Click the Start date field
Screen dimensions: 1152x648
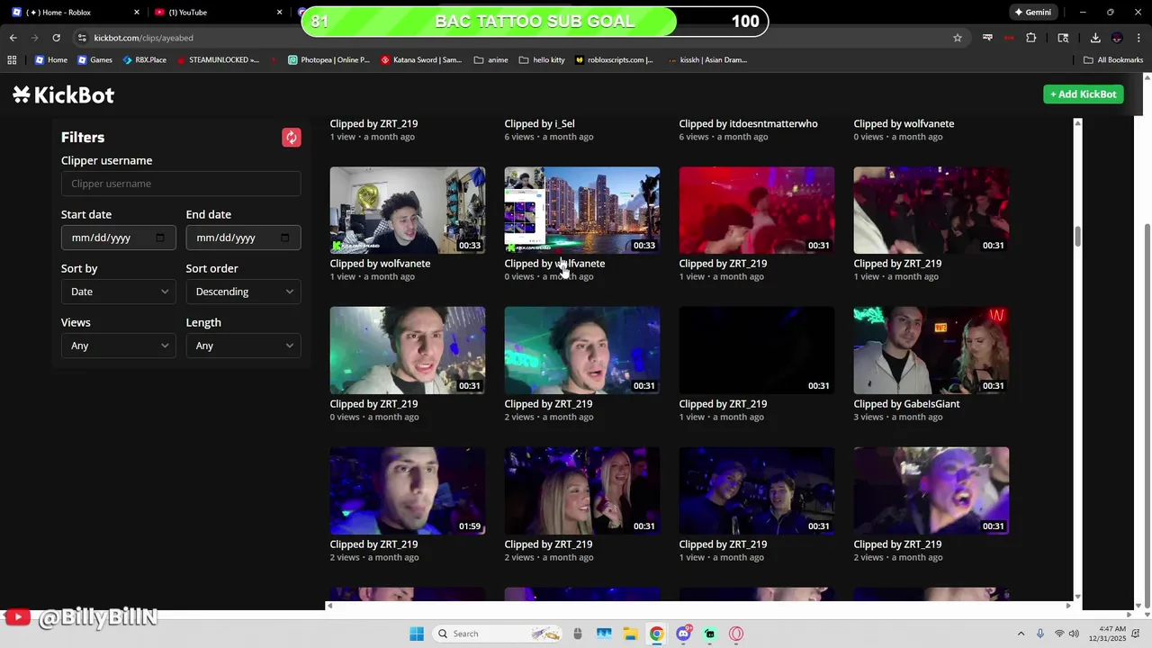(119, 238)
